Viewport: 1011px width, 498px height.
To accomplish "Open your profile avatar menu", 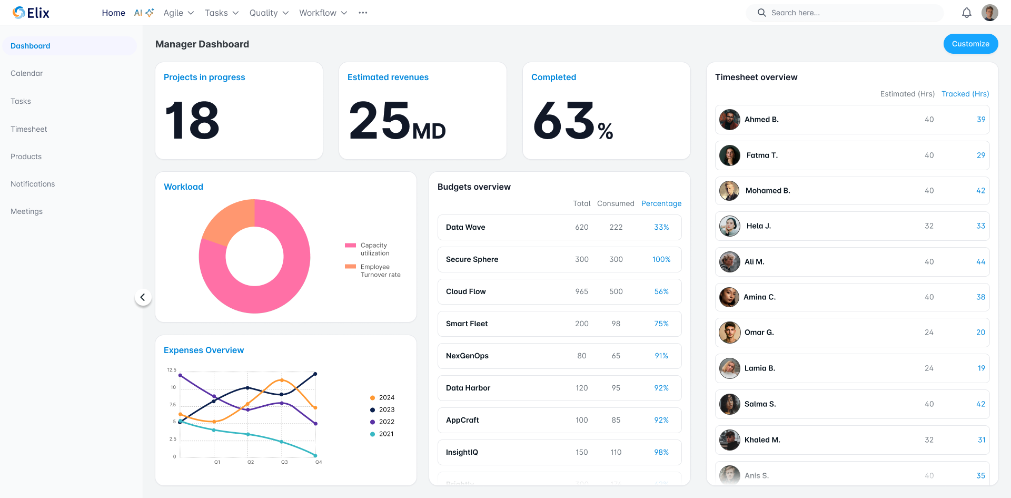I will [x=989, y=13].
